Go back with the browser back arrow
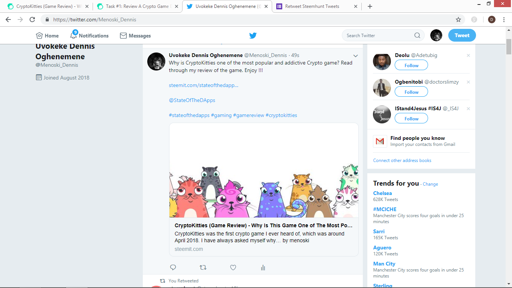The width and height of the screenshot is (512, 288). pos(8,19)
